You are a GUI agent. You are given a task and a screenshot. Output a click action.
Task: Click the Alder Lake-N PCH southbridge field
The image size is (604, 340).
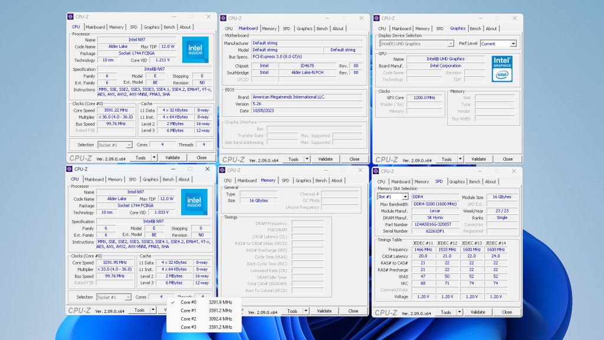pos(307,73)
